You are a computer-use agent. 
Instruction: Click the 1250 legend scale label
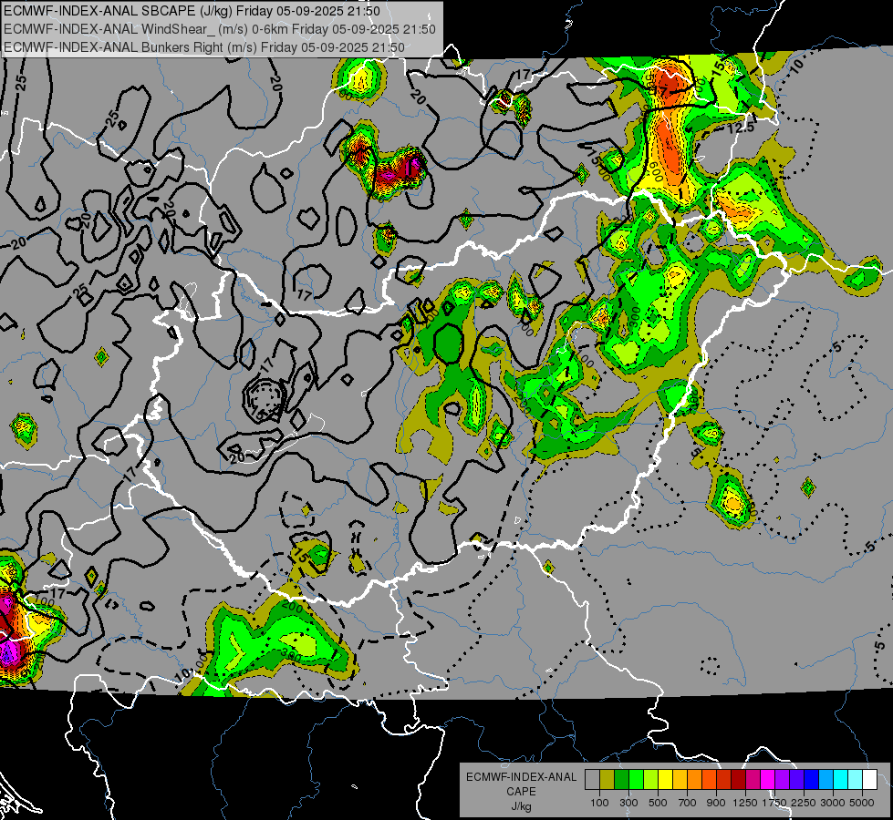click(x=745, y=803)
